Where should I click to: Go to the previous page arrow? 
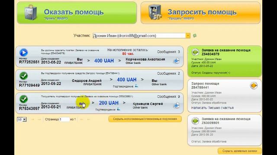point(39,120)
